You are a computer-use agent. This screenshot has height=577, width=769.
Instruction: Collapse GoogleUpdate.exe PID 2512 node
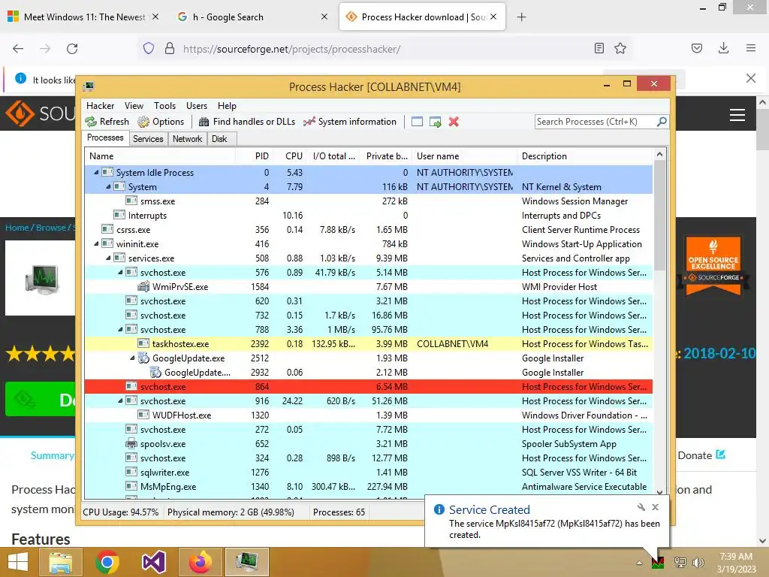[132, 358]
